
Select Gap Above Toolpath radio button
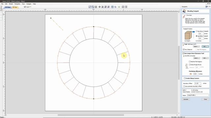pos(196,31)
